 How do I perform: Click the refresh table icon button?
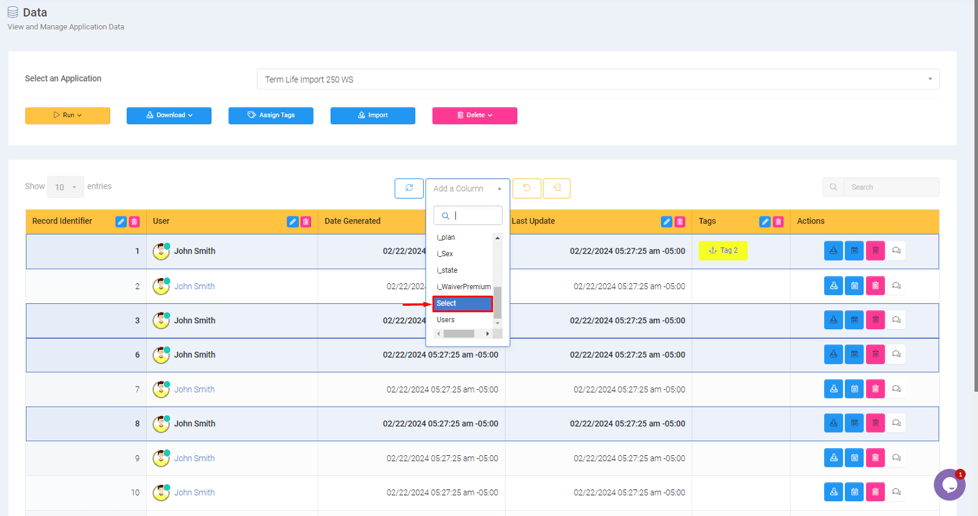(409, 188)
